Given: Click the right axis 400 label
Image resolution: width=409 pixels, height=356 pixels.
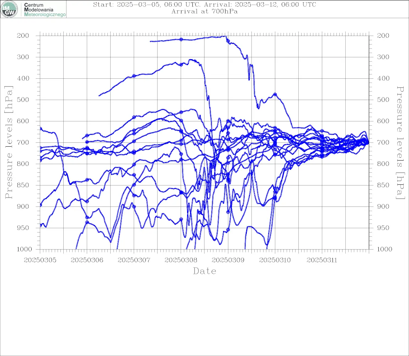Looking at the screenshot, I should click(x=383, y=78).
